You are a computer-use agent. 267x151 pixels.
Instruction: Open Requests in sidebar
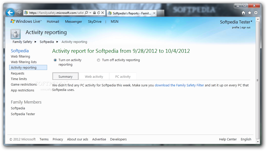(17, 73)
